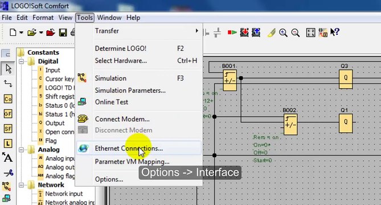Open Options... in Tools menu
Image resolution: width=381 pixels, height=205 pixels.
pyautogui.click(x=139, y=179)
